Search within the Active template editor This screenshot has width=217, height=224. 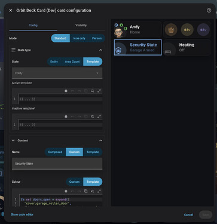pyautogui.click(x=93, y=91)
